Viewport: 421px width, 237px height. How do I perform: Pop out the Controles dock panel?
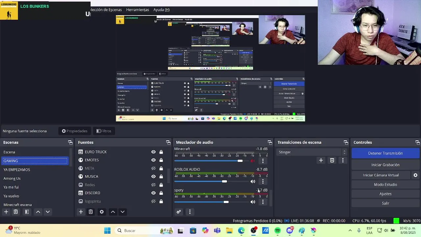coord(418,143)
